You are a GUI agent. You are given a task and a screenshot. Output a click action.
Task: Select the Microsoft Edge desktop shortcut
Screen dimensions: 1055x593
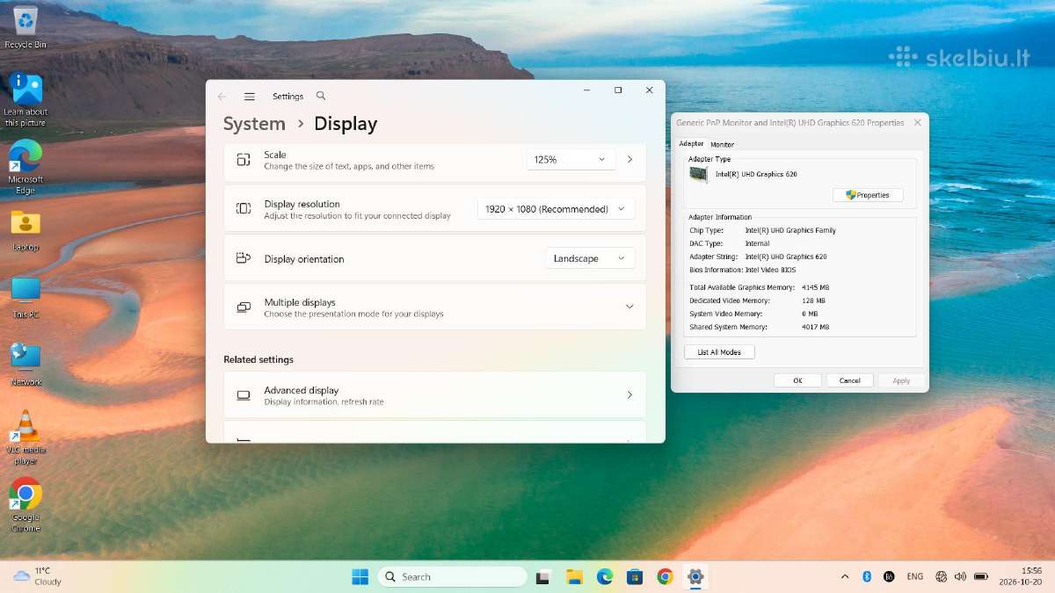coord(25,167)
